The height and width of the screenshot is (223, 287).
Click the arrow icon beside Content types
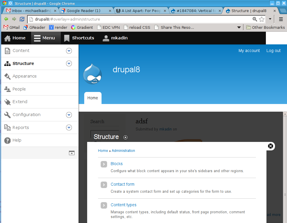point(104,205)
